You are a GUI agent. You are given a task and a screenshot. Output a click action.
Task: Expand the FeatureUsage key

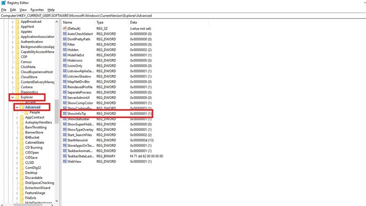point(17,193)
